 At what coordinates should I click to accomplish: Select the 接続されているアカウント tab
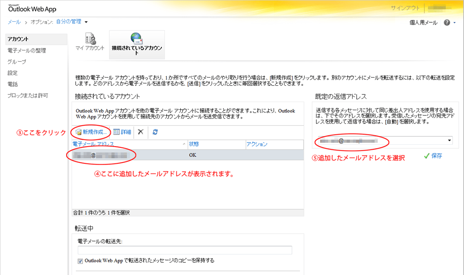(137, 45)
